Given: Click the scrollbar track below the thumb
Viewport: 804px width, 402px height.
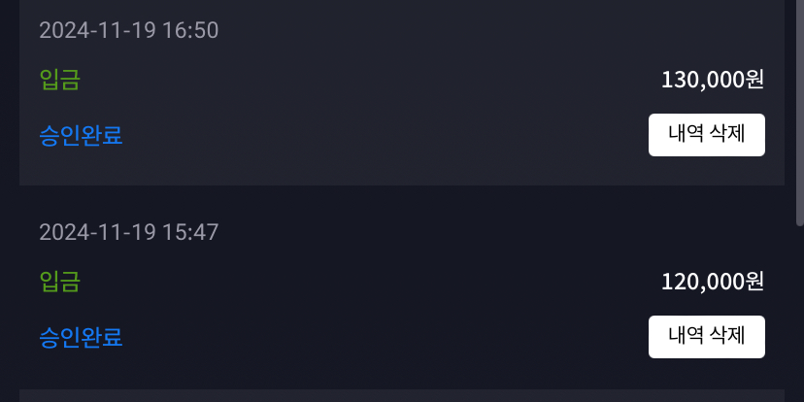Looking at the screenshot, I should [799, 313].
